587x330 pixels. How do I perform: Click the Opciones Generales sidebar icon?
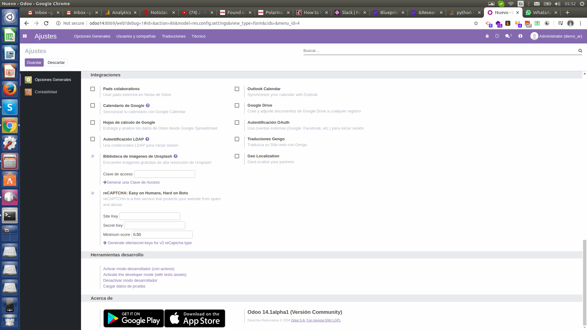[28, 80]
